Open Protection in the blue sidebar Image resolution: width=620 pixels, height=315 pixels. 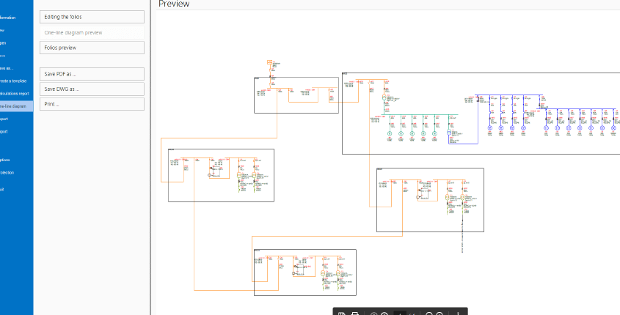pos(7,172)
